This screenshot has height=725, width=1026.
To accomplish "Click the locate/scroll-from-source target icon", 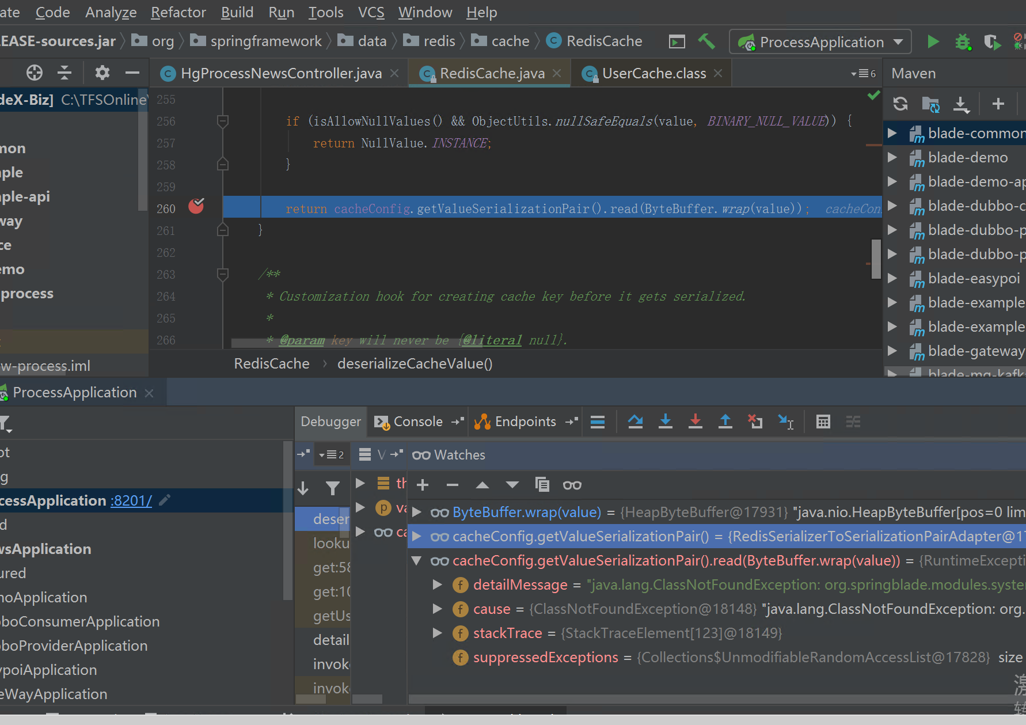I will [35, 73].
